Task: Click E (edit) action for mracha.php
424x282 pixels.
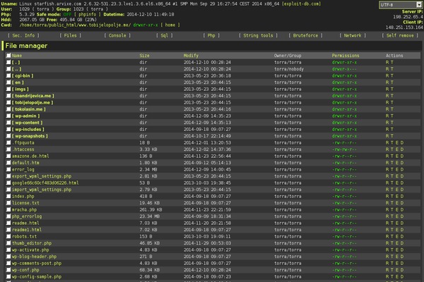Action: (x=397, y=209)
